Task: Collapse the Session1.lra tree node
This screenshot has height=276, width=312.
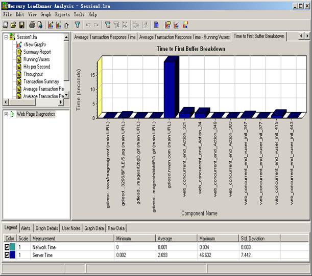Action: click(6, 37)
